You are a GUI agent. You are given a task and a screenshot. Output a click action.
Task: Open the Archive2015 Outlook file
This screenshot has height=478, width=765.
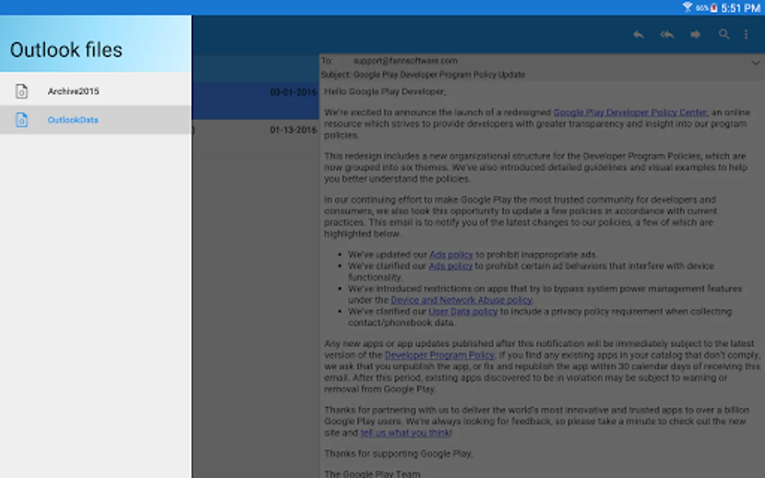(96, 91)
